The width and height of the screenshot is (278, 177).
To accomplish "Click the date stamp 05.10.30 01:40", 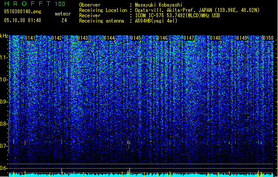I will point(23,20).
